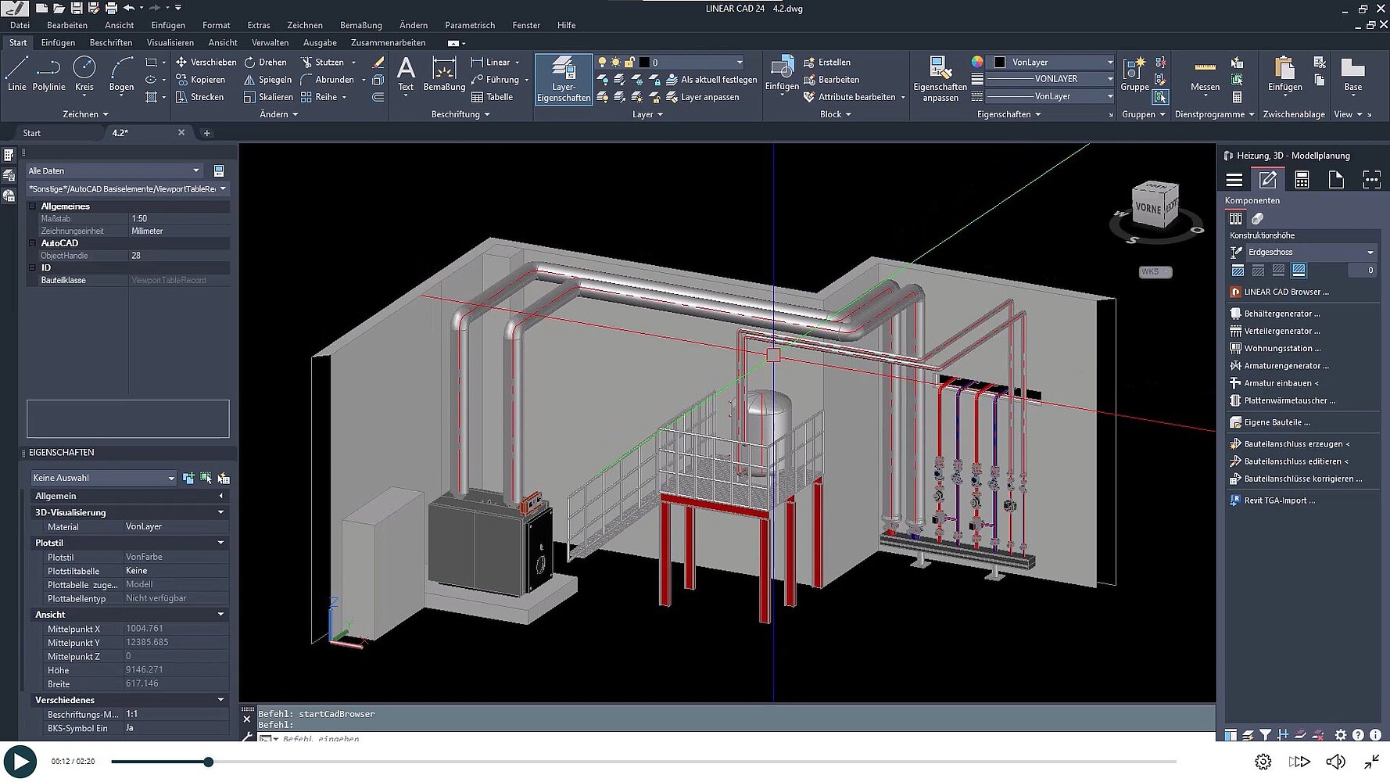The image size is (1390, 782).
Task: Open the Bemaßung menu
Action: 360,25
